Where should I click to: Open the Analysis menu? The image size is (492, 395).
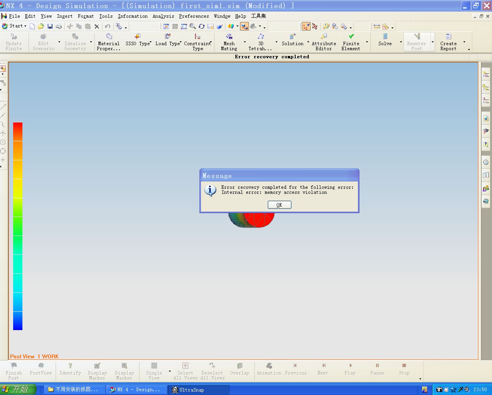[163, 16]
